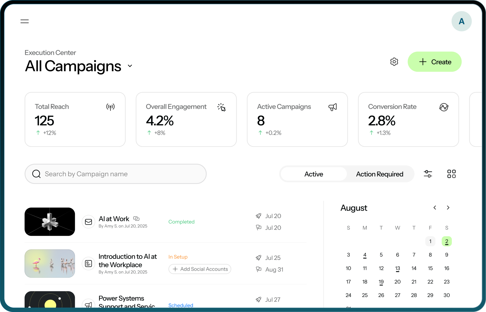Screen dimensions: 486x312
Task: Open the hamburger menu
Action: click(25, 21)
